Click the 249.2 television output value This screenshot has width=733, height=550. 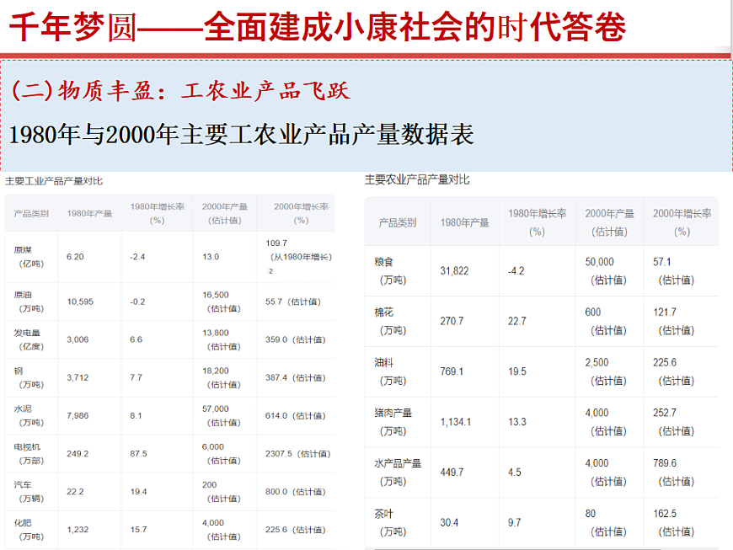coord(78,454)
